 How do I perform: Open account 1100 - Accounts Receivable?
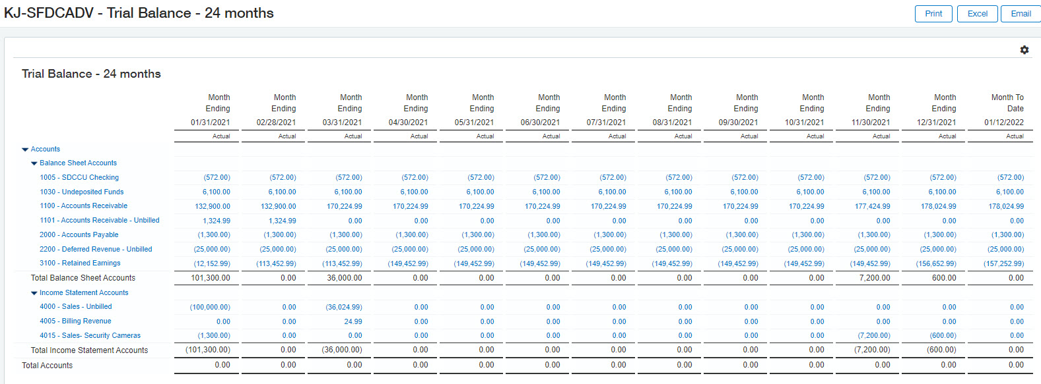tap(83, 206)
